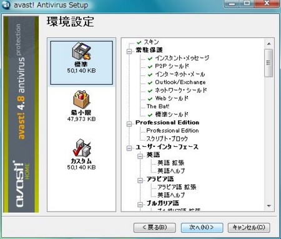
Task: Toggle the スキン component checkmark
Action: point(139,42)
